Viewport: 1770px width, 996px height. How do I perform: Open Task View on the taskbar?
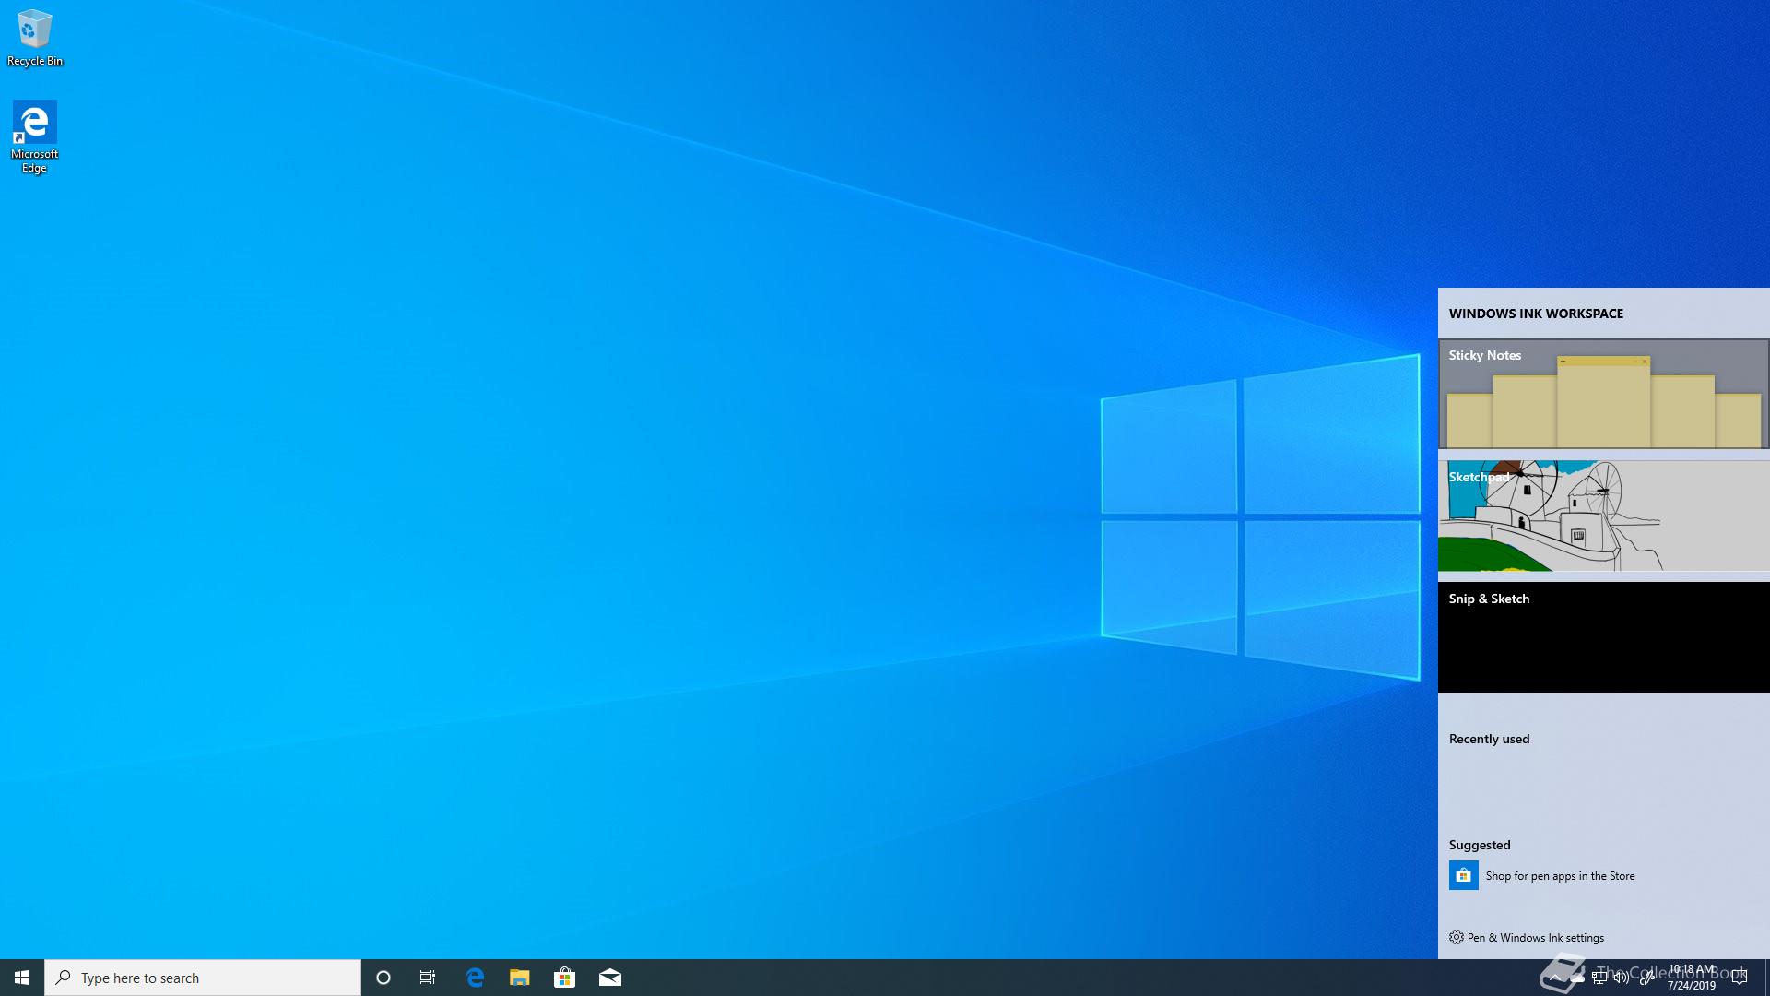coord(428,978)
